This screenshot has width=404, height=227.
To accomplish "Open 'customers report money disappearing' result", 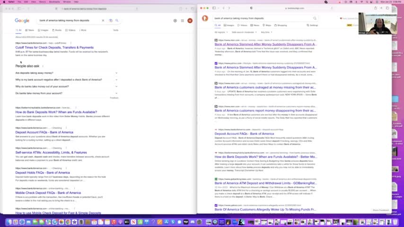I will [x=265, y=111].
